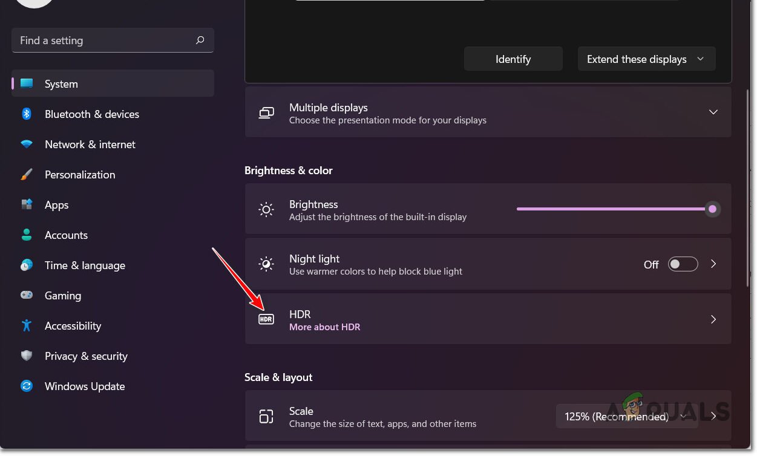The height and width of the screenshot is (456, 757).
Task: Open the More about HDR link
Action: coord(325,327)
